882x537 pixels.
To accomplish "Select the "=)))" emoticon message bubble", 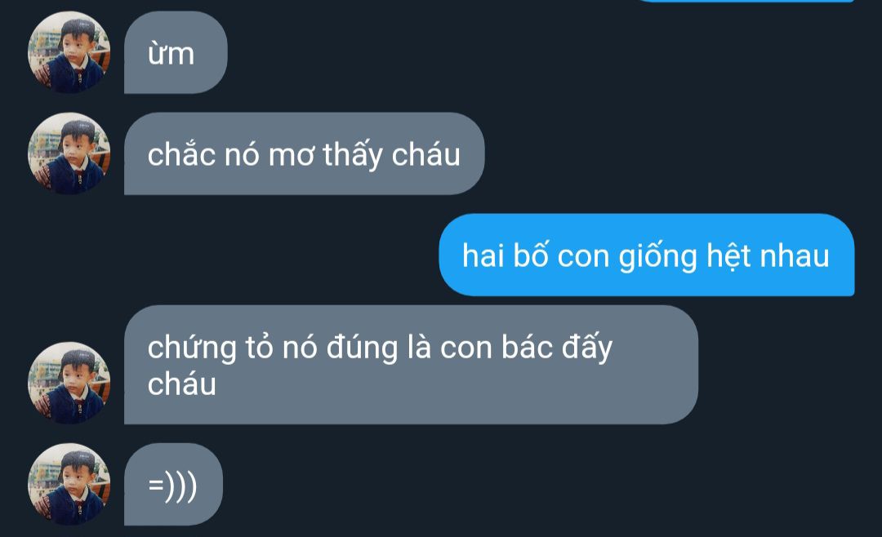I will 173,484.
